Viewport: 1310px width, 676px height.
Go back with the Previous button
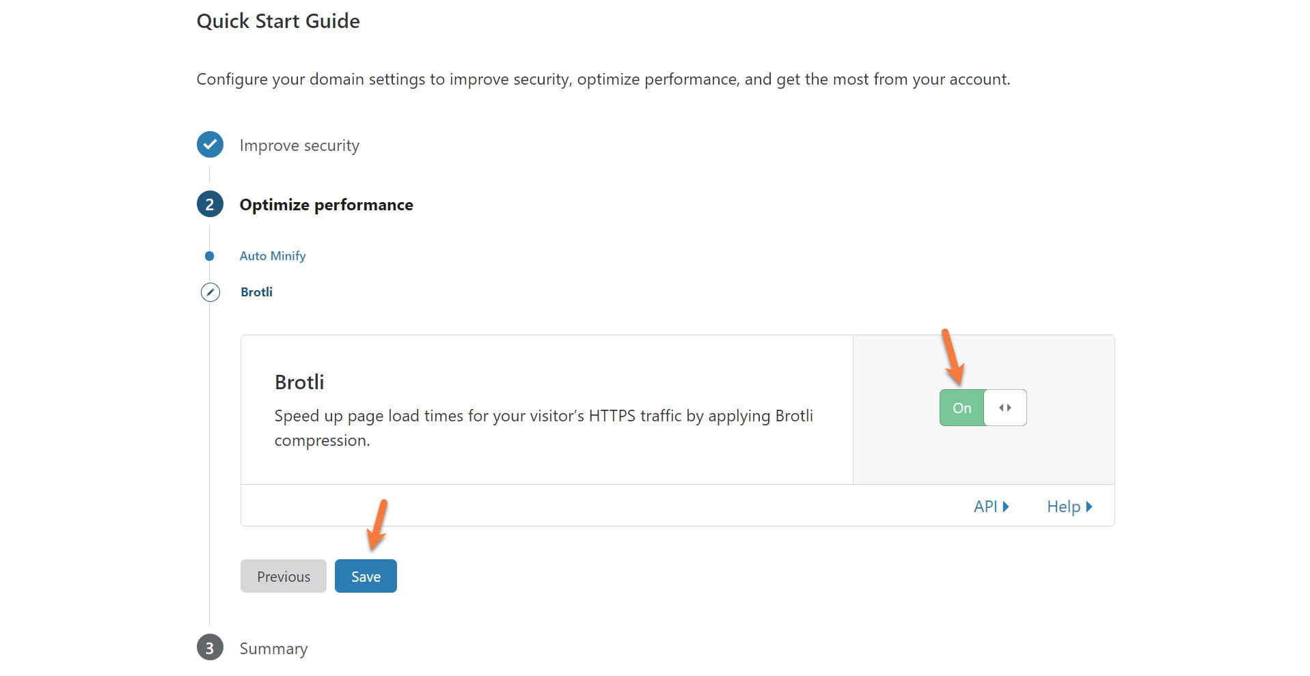(283, 576)
